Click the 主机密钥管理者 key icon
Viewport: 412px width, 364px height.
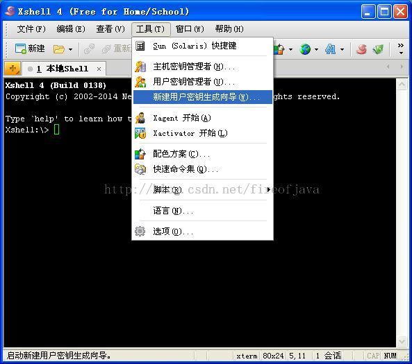pos(140,67)
